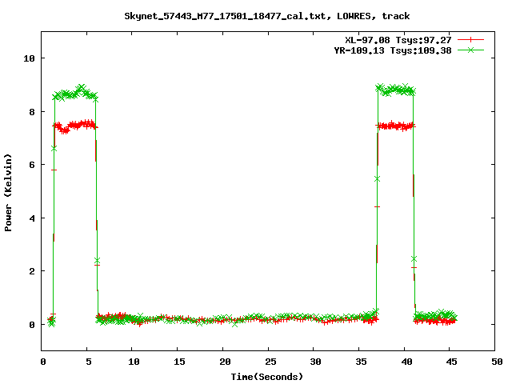Select legend entry XL-97.08 Tsys:97.27
This screenshot has width=512, height=384.
point(398,40)
